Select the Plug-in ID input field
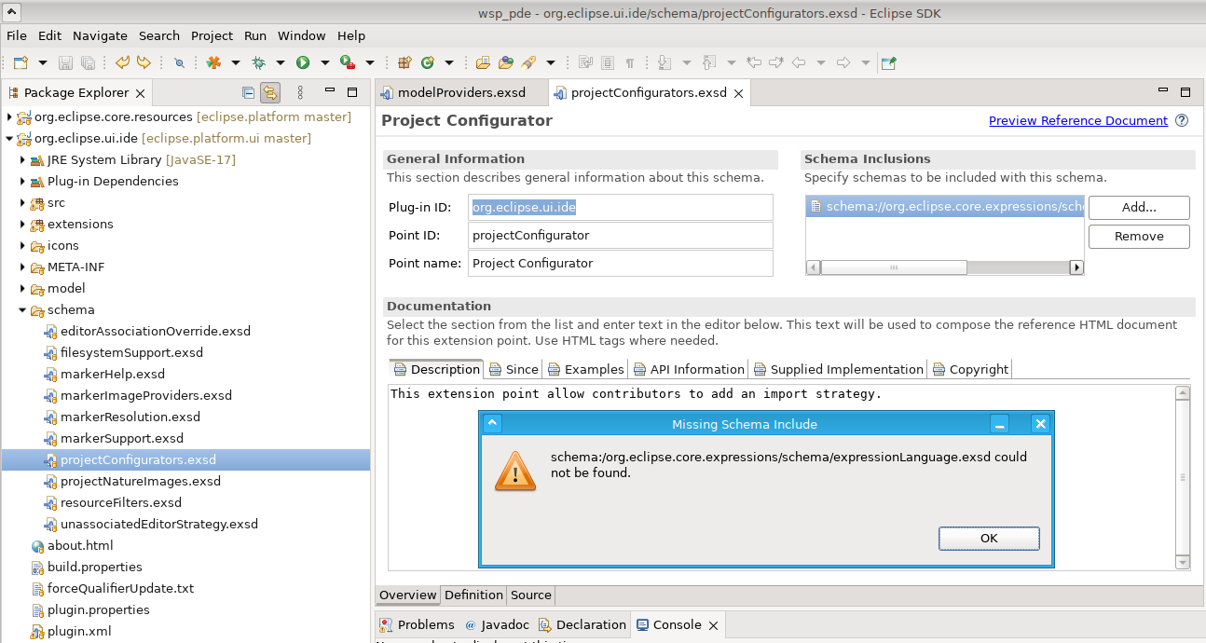The image size is (1206, 643). (621, 207)
